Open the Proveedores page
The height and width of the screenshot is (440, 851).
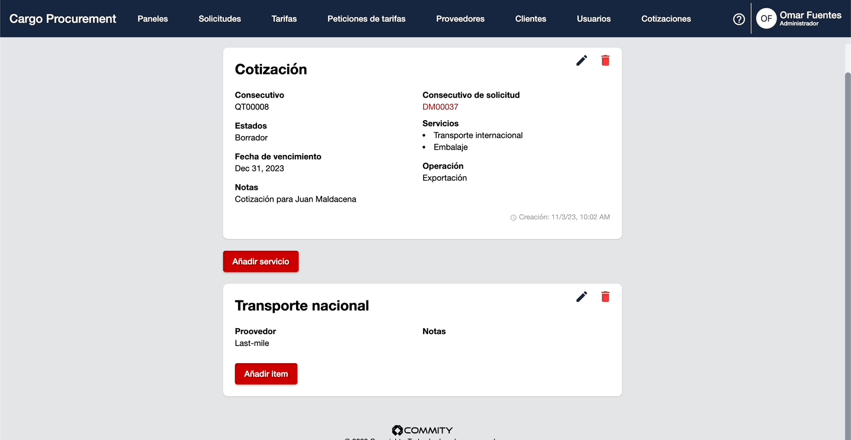(x=460, y=19)
